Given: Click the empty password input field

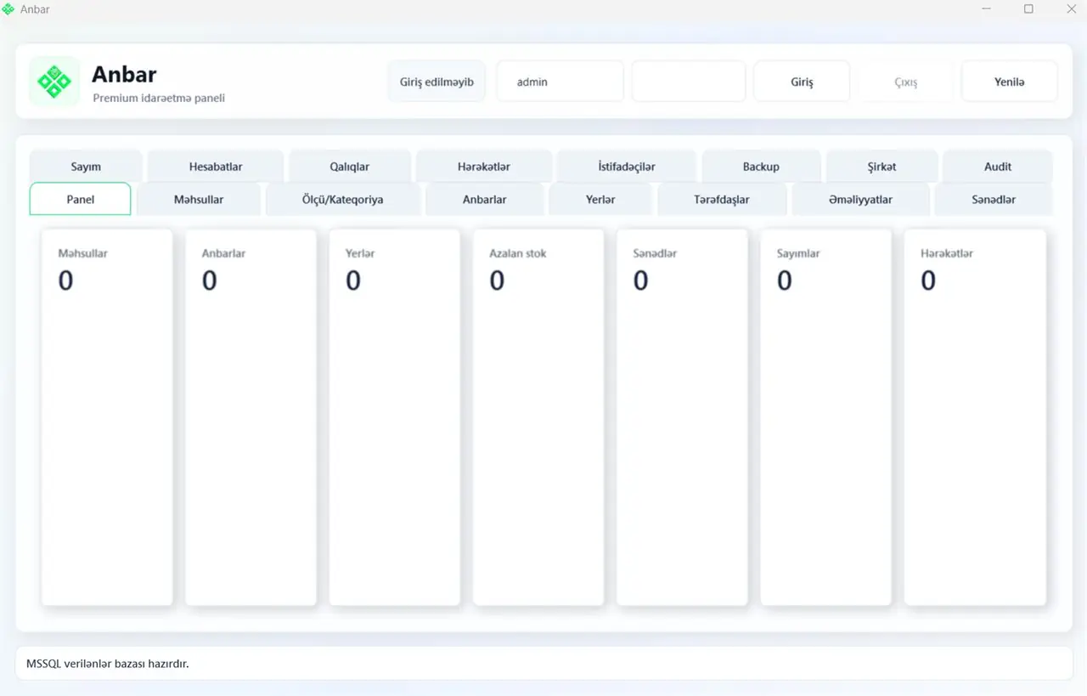Looking at the screenshot, I should (689, 82).
